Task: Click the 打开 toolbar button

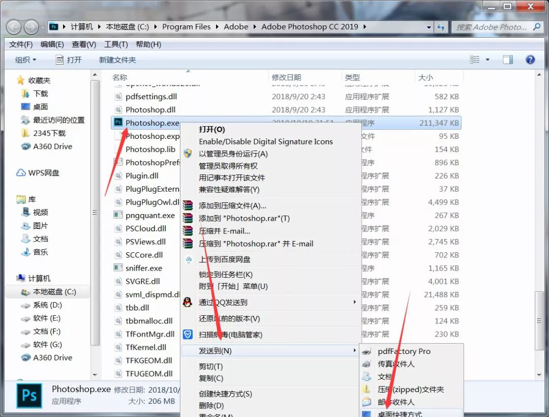Action: 69,60
